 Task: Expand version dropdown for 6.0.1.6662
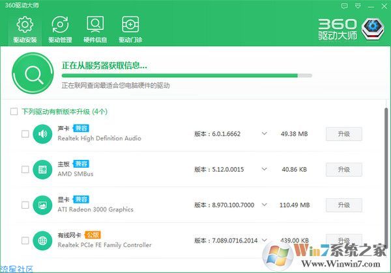(x=265, y=134)
